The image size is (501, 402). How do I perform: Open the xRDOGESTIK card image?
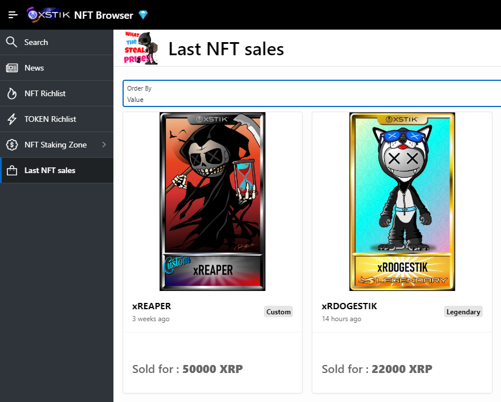pos(402,202)
